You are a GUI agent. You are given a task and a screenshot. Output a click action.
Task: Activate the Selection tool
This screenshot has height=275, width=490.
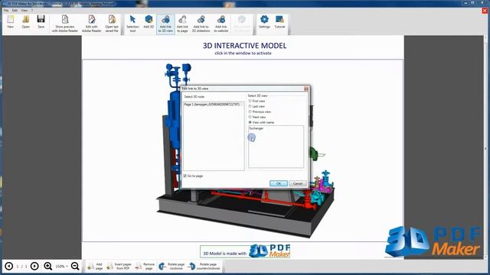[x=132, y=24]
